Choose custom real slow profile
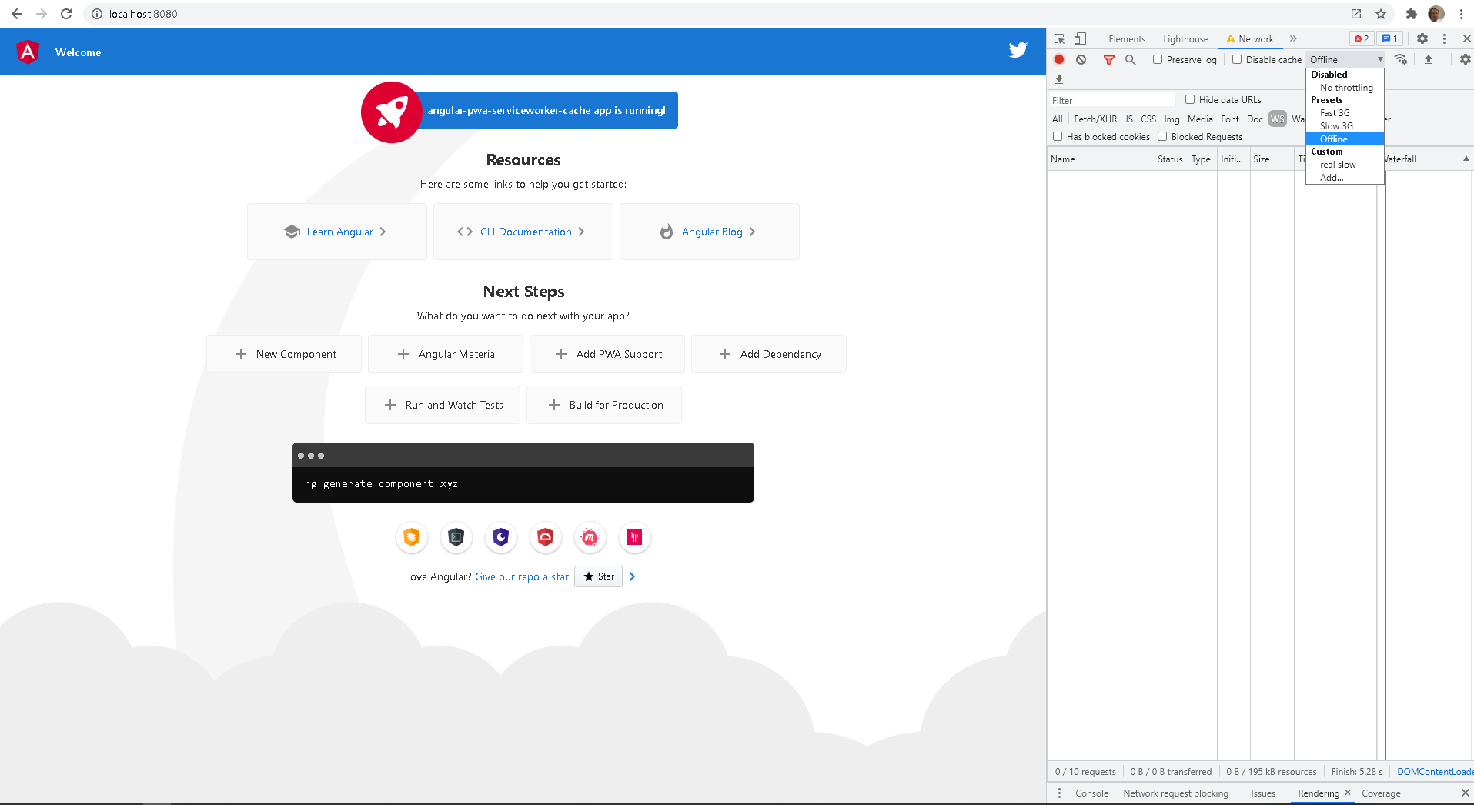Screen dimensions: 1474x805 (x=1345, y=165)
